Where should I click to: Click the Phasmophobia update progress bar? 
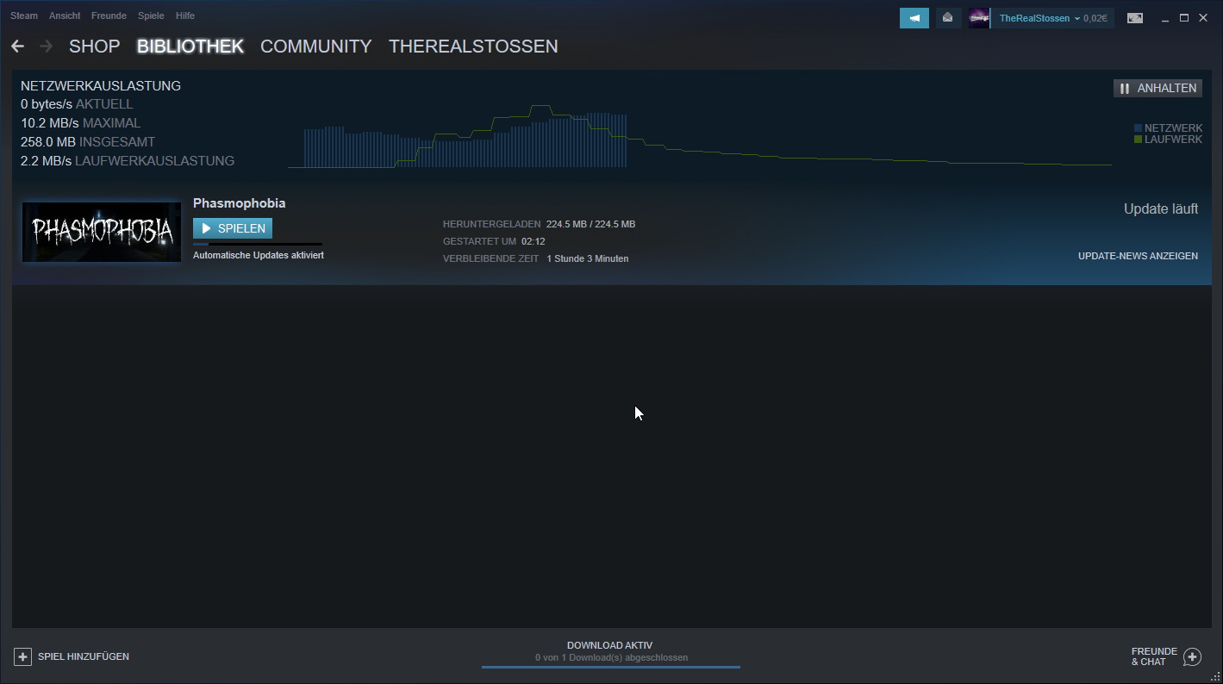point(257,245)
